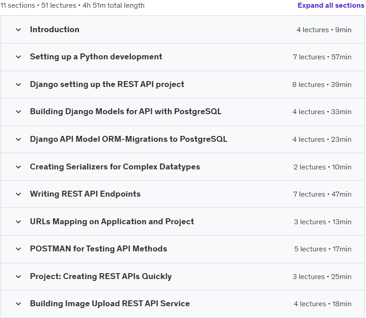Select Django API Model ORM-Migrations to PostgreSQL title
Viewport: 366px width, 318px height.
(129, 139)
